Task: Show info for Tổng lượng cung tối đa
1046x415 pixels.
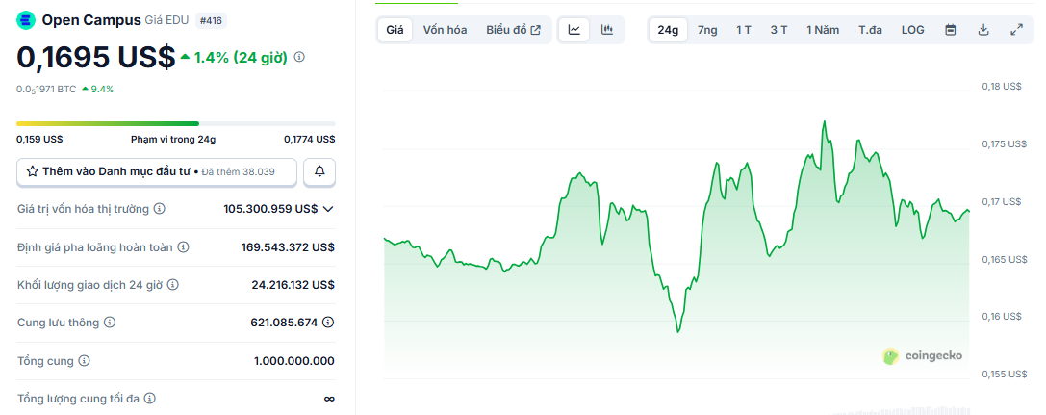Action: tap(150, 399)
